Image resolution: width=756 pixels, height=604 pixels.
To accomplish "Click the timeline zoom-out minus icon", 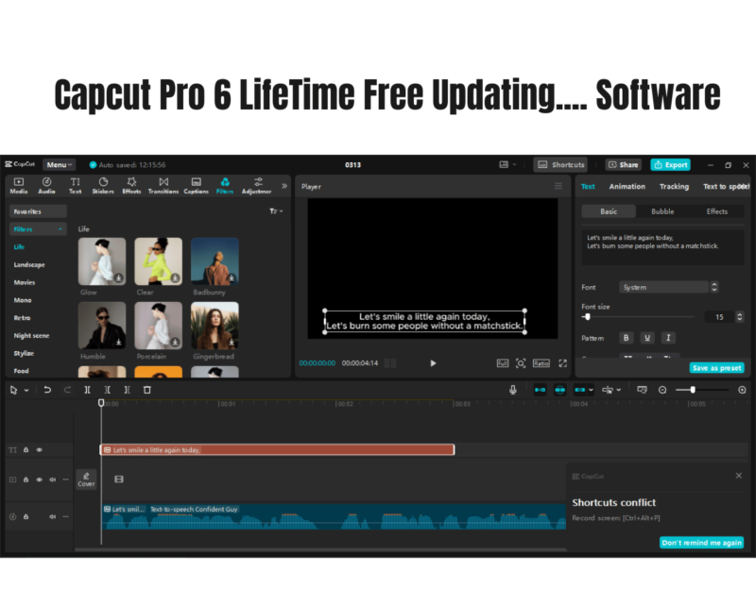I will 662,390.
